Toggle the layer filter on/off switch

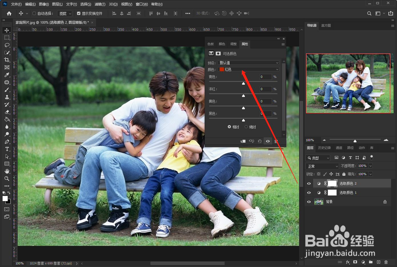[x=372, y=157]
